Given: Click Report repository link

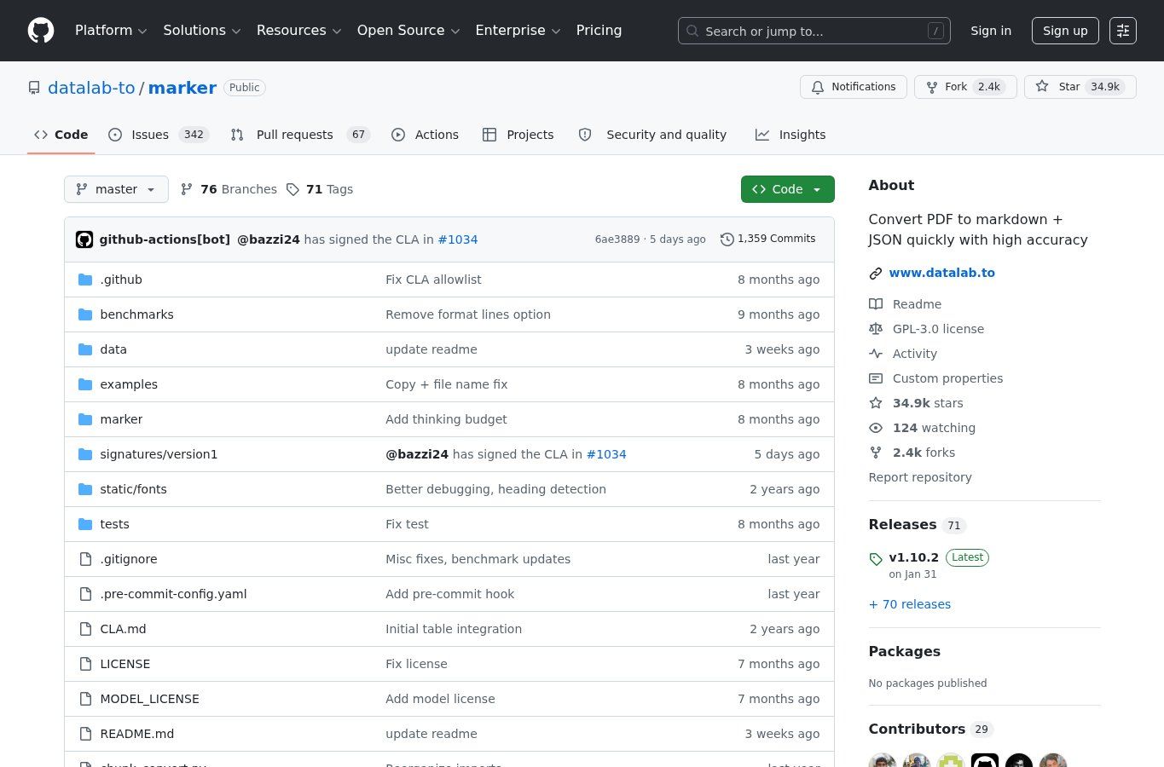Looking at the screenshot, I should pyautogui.click(x=920, y=477).
